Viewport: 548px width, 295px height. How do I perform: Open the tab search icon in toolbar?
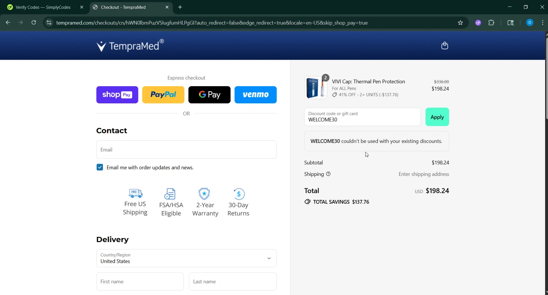tap(511, 23)
